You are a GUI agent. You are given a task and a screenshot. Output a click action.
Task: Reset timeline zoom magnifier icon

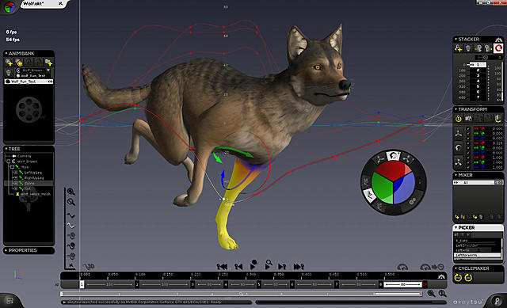click(442, 294)
